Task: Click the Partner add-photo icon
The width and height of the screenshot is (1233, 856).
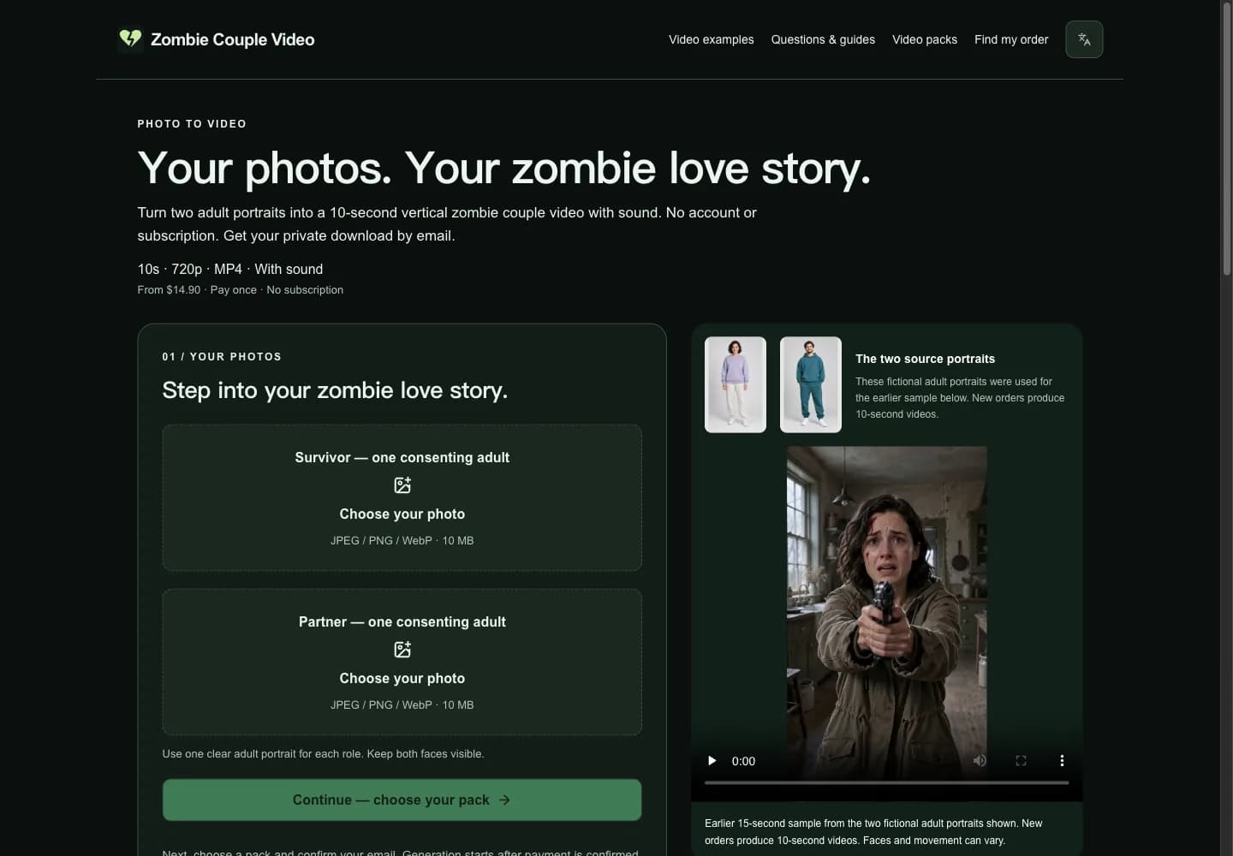Action: click(x=402, y=650)
